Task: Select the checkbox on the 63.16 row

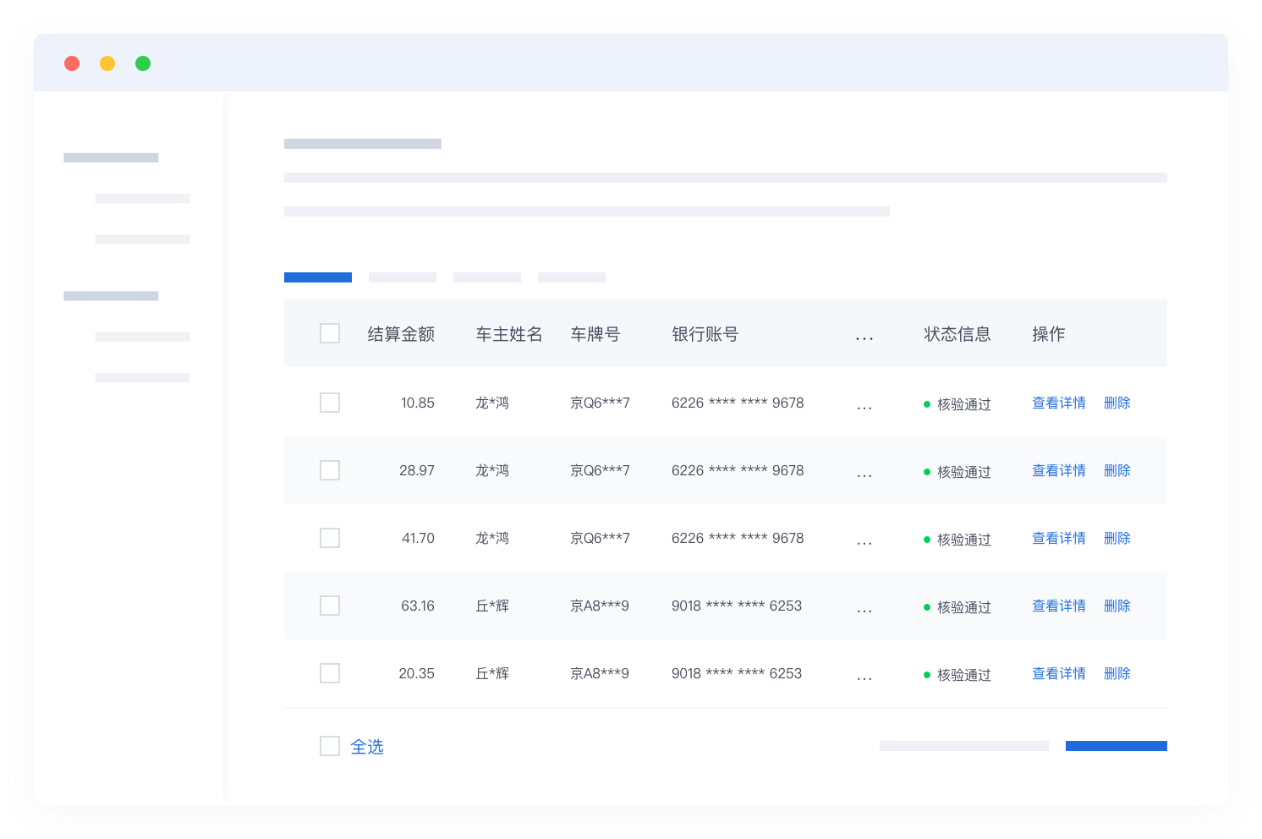Action: 330,605
